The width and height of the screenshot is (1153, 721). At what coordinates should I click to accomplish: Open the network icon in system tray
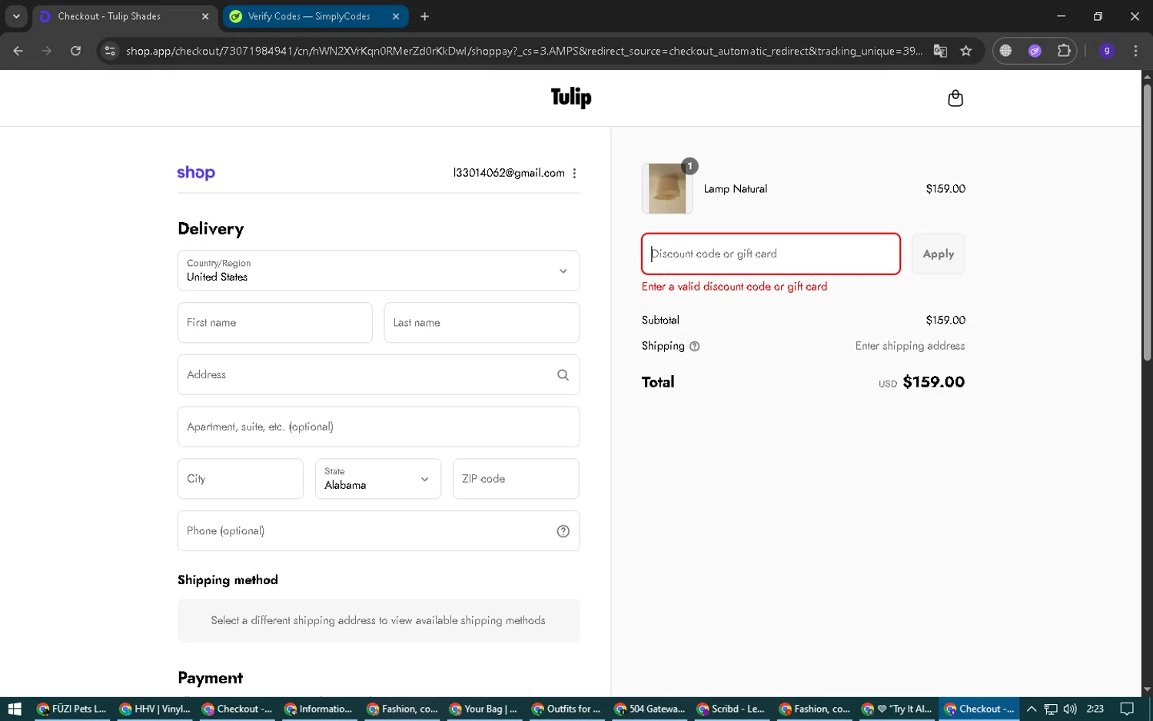coord(1051,709)
